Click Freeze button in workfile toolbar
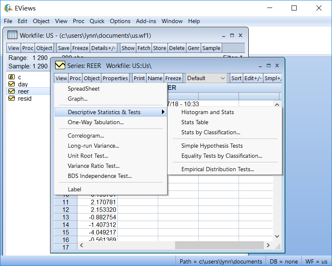The image size is (332, 266). (80, 48)
